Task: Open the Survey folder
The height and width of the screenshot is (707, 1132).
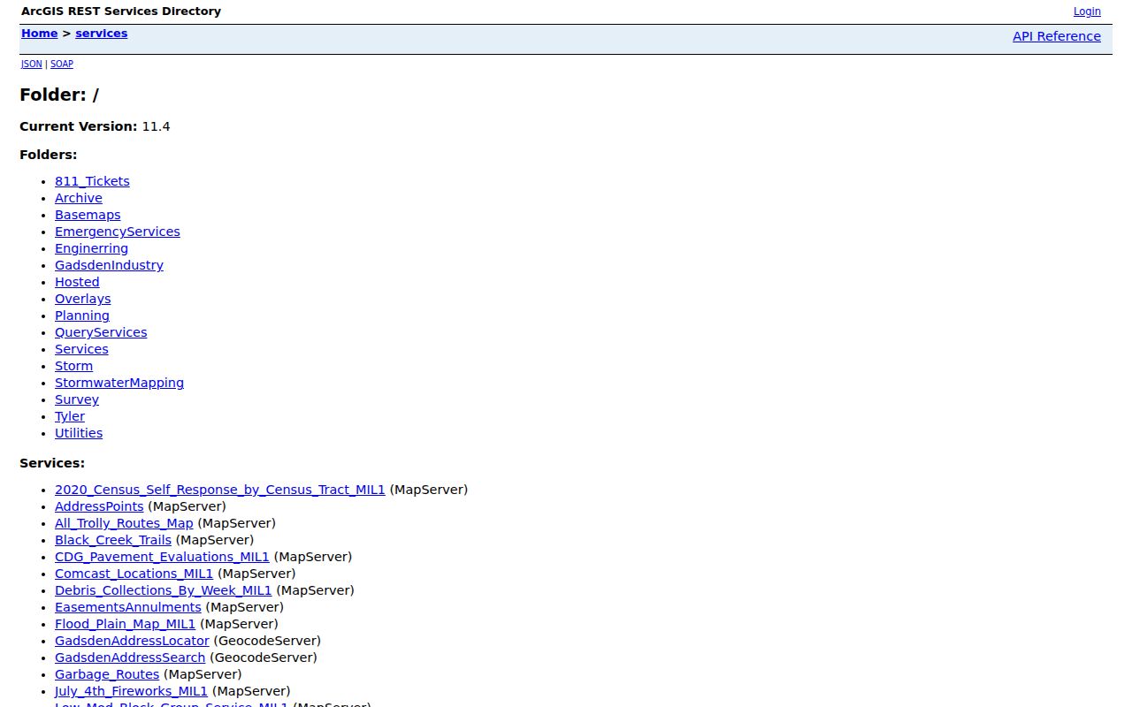Action: click(77, 399)
